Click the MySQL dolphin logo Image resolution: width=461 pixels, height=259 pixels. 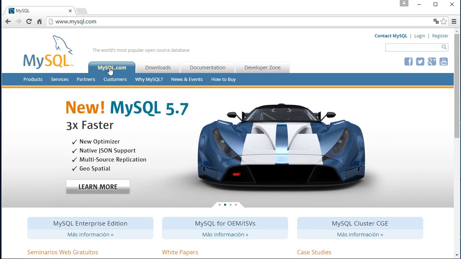click(x=48, y=52)
